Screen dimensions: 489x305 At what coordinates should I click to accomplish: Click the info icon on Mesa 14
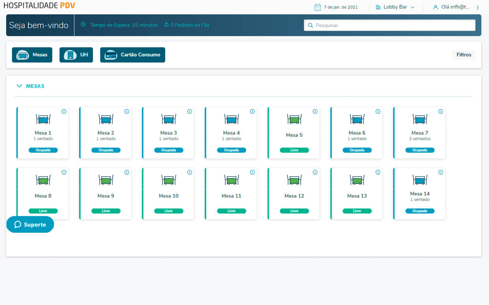[x=440, y=172]
